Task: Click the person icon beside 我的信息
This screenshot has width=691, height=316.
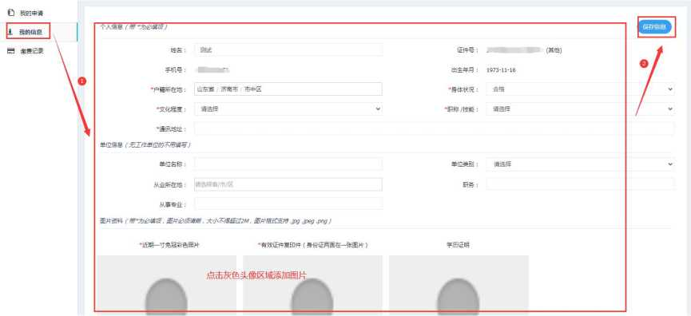Action: click(x=10, y=32)
